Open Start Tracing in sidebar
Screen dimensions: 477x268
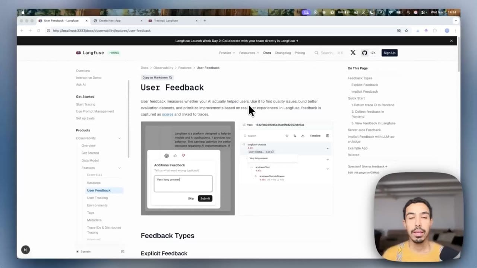coord(86,105)
